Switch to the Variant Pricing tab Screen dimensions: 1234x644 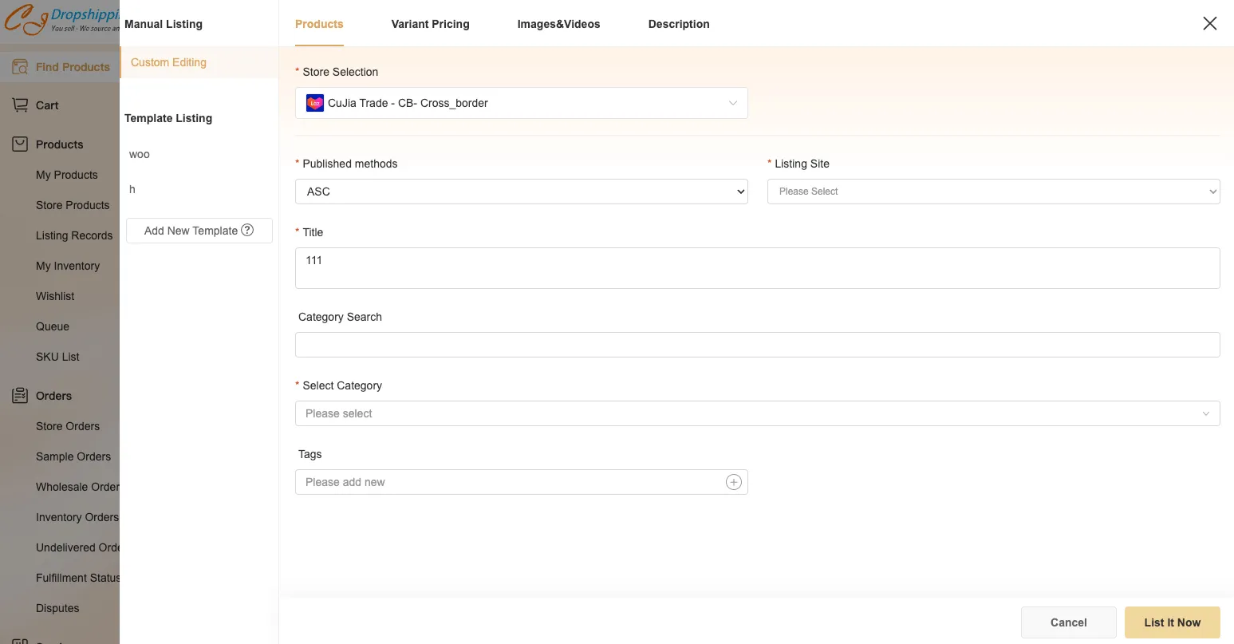[430, 24]
